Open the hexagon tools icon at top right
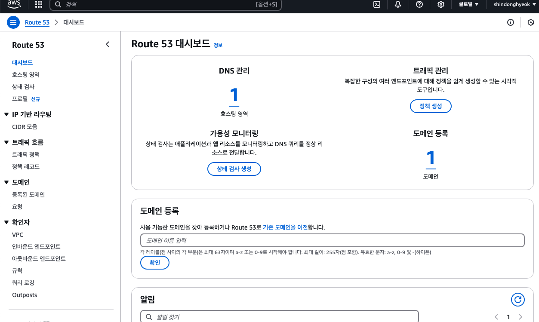Image resolution: width=539 pixels, height=322 pixels. coord(531,22)
